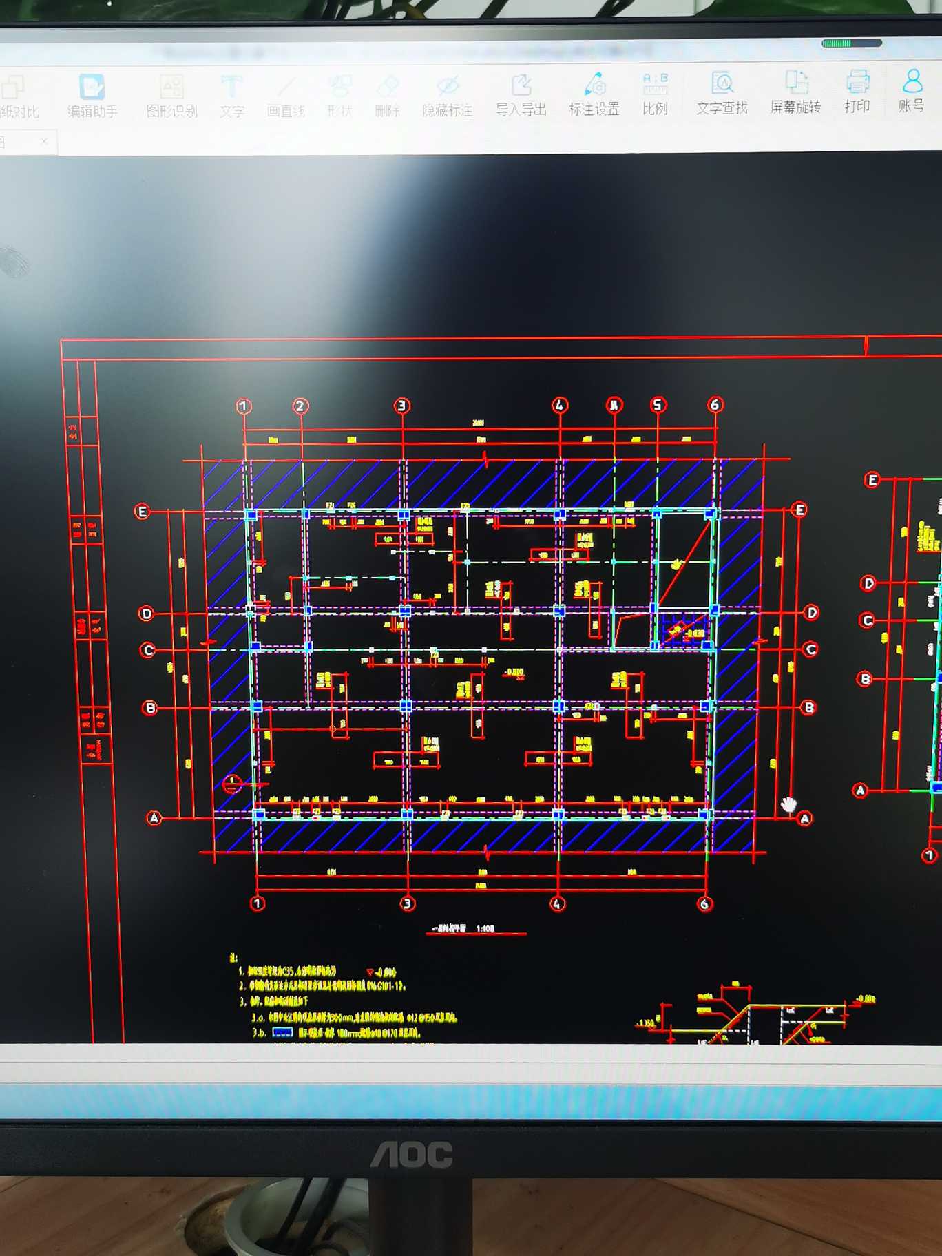Select the 文字 text tool
The height and width of the screenshot is (1256, 942).
232,96
